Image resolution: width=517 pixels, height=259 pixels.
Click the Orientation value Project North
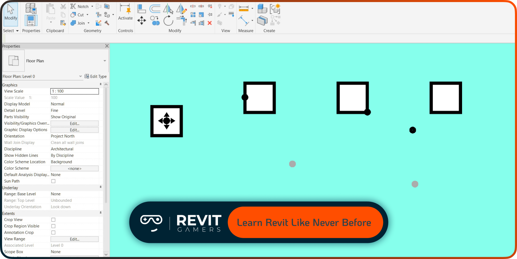(x=62, y=136)
